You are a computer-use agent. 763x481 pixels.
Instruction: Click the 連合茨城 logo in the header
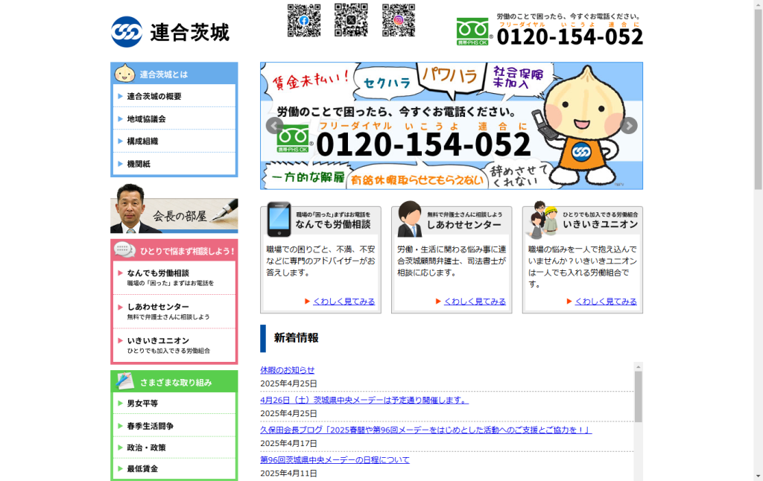coord(170,32)
